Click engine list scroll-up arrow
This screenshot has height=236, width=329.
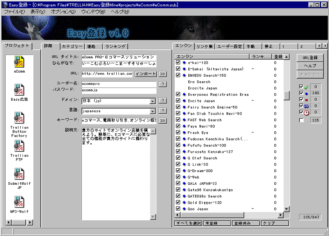pos(287,57)
